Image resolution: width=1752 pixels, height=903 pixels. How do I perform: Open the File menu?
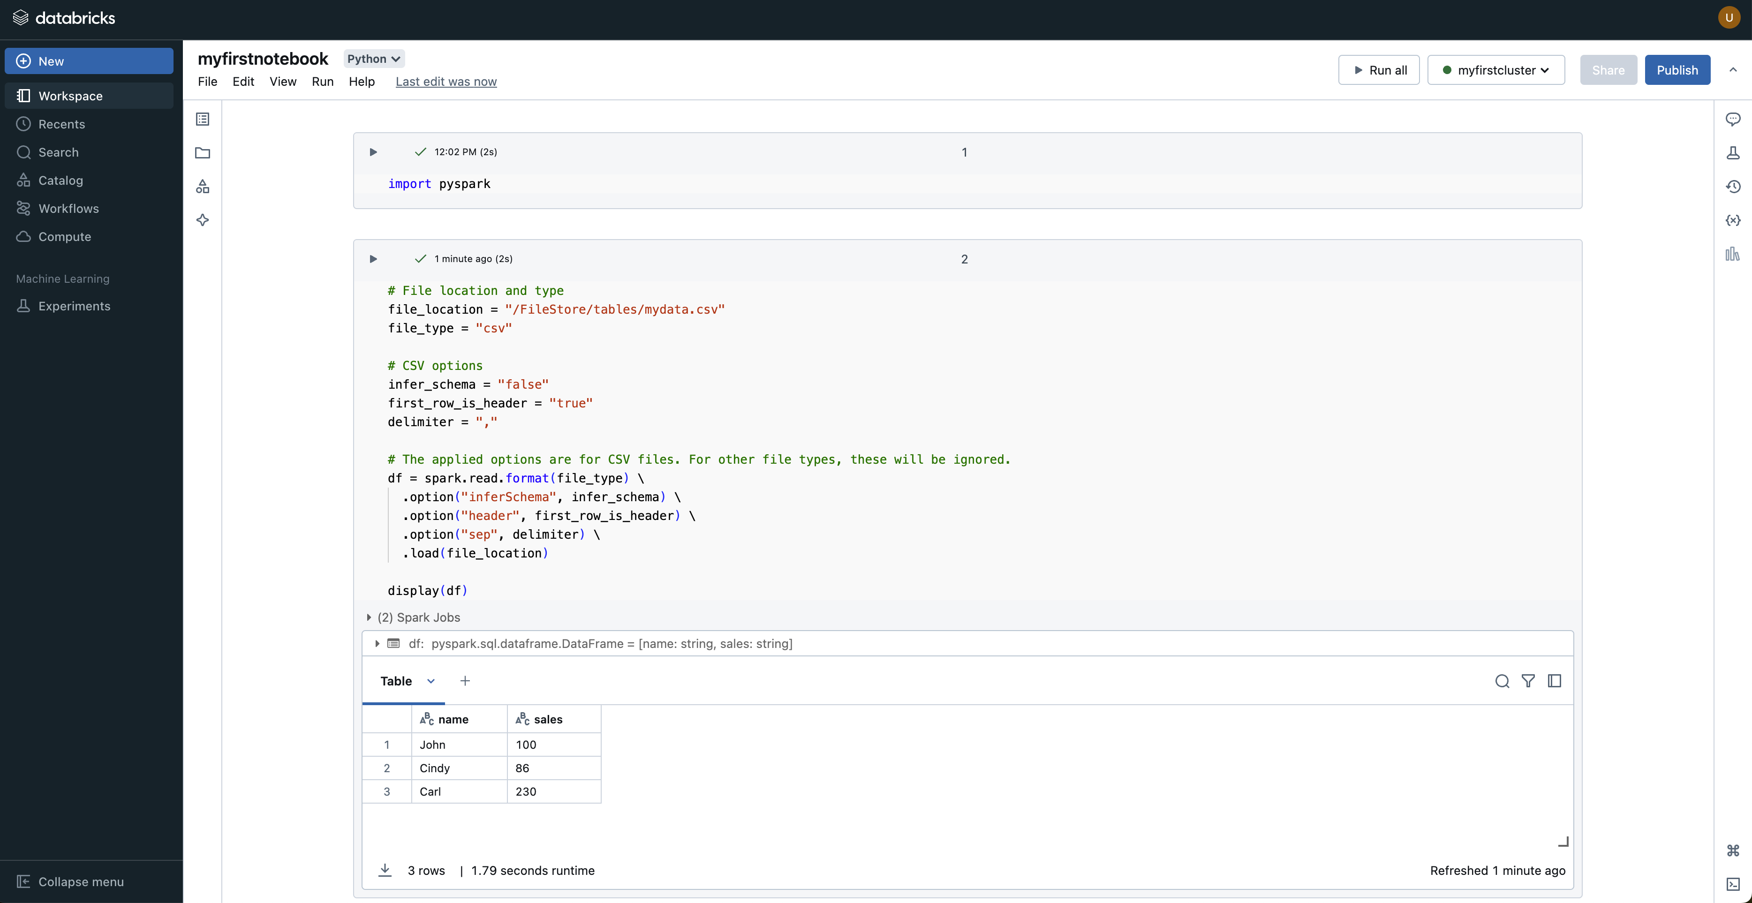pos(207,82)
